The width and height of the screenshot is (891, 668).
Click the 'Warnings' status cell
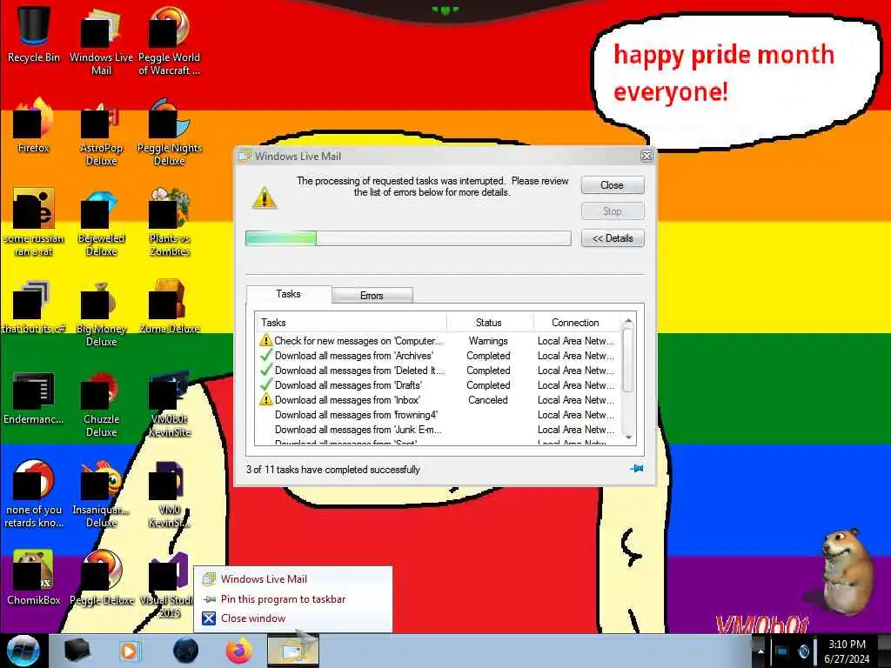click(x=488, y=341)
